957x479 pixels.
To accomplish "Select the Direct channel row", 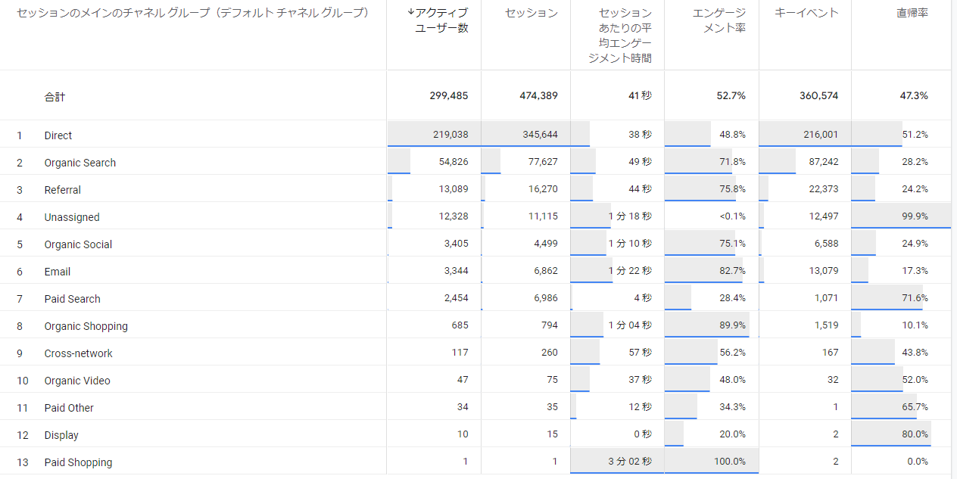I will 58,135.
